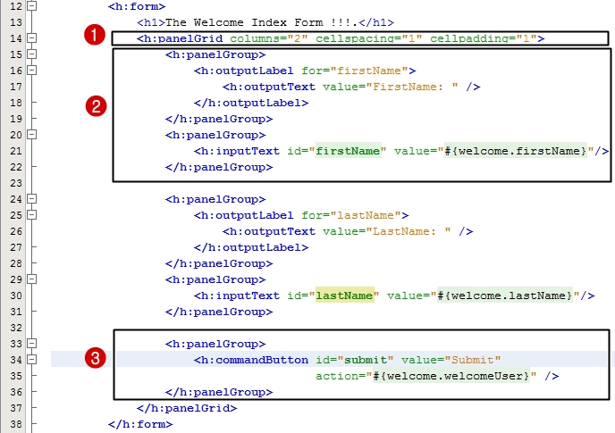Click the #{welcome.firstName} expression
Image resolution: width=615 pixels, height=433 pixels.
point(516,151)
